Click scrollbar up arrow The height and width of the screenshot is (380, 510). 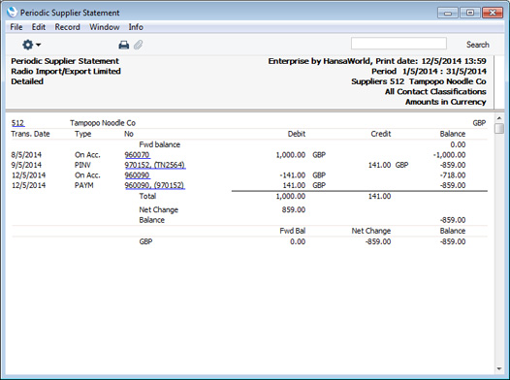coord(499,118)
